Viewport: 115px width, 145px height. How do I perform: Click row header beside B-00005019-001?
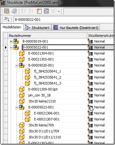pyautogui.click(x=6, y=41)
